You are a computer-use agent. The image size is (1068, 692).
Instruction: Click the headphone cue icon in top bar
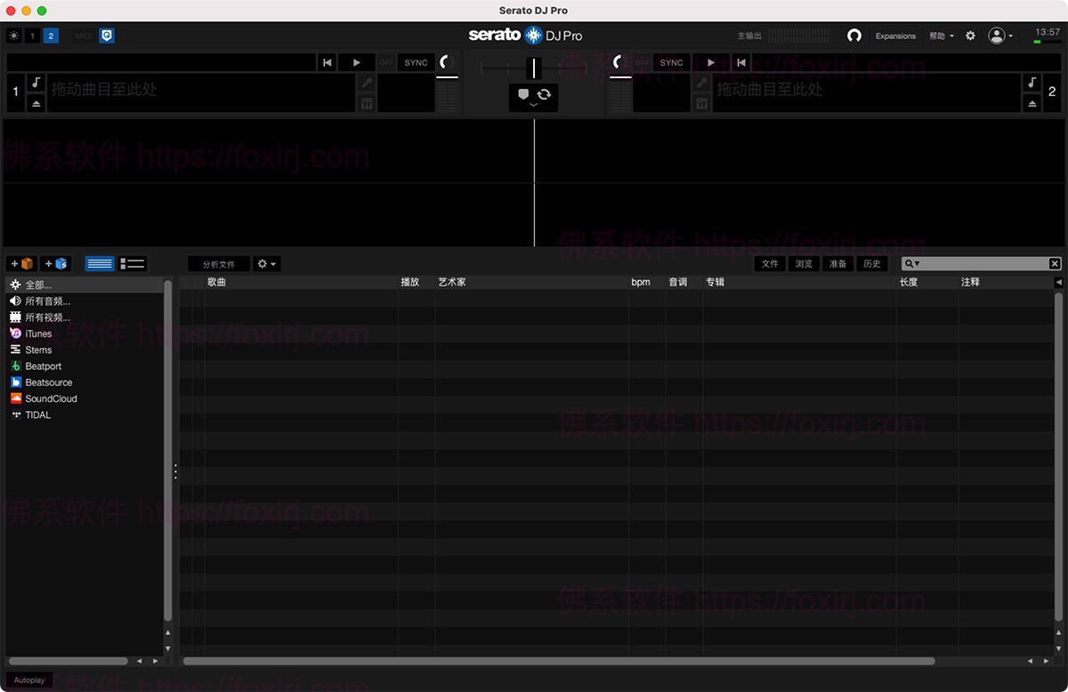pyautogui.click(x=854, y=36)
